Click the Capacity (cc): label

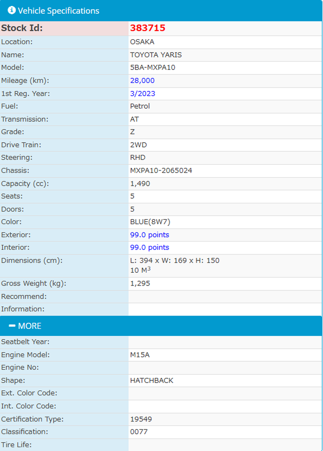(x=25, y=183)
